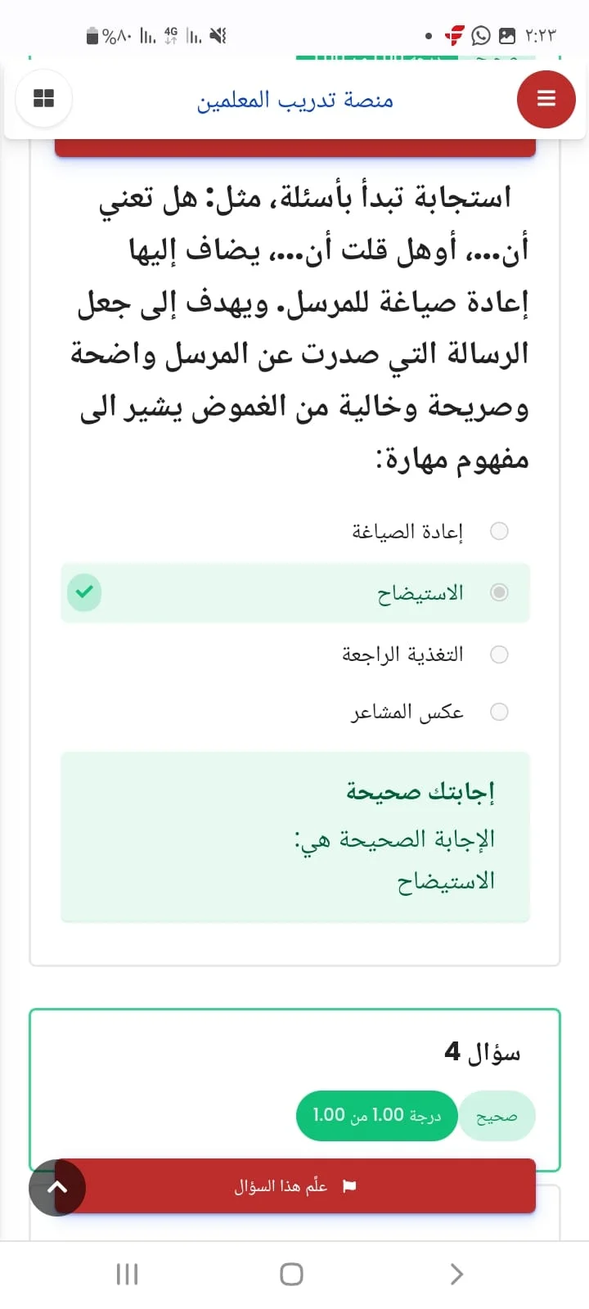589x1309 pixels.
Task: Click the علّم هذا السؤال button
Action: (295, 1185)
